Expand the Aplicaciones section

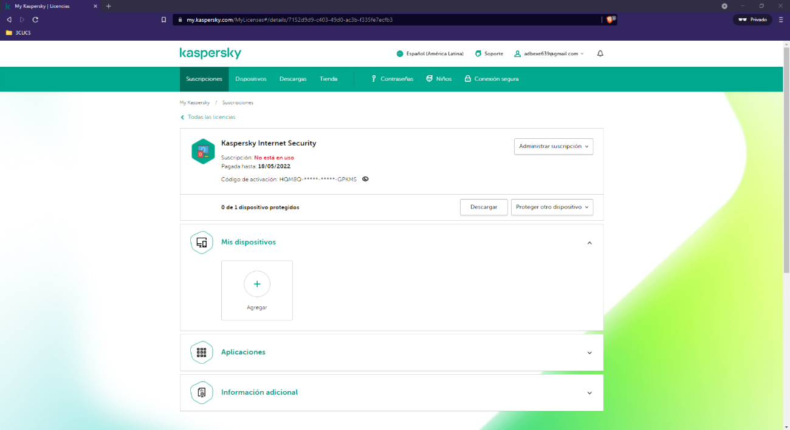[589, 352]
